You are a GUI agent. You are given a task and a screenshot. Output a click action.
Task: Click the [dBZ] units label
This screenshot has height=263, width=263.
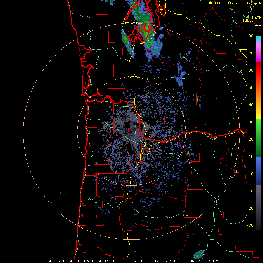click(248, 20)
